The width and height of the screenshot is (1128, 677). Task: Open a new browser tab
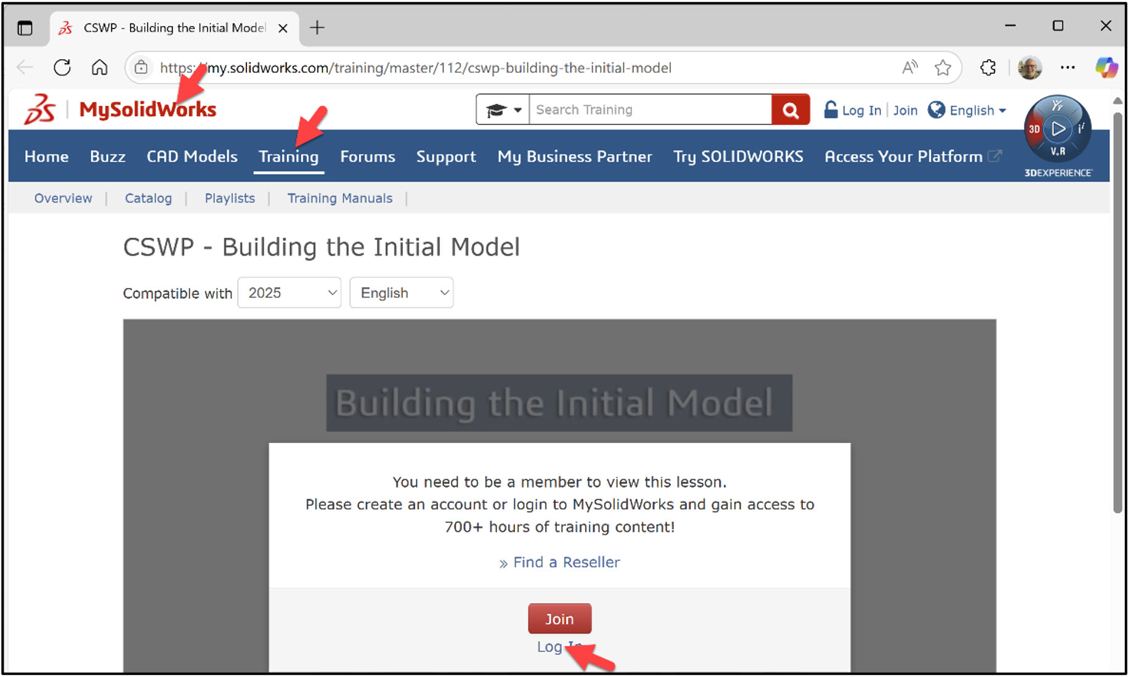317,28
